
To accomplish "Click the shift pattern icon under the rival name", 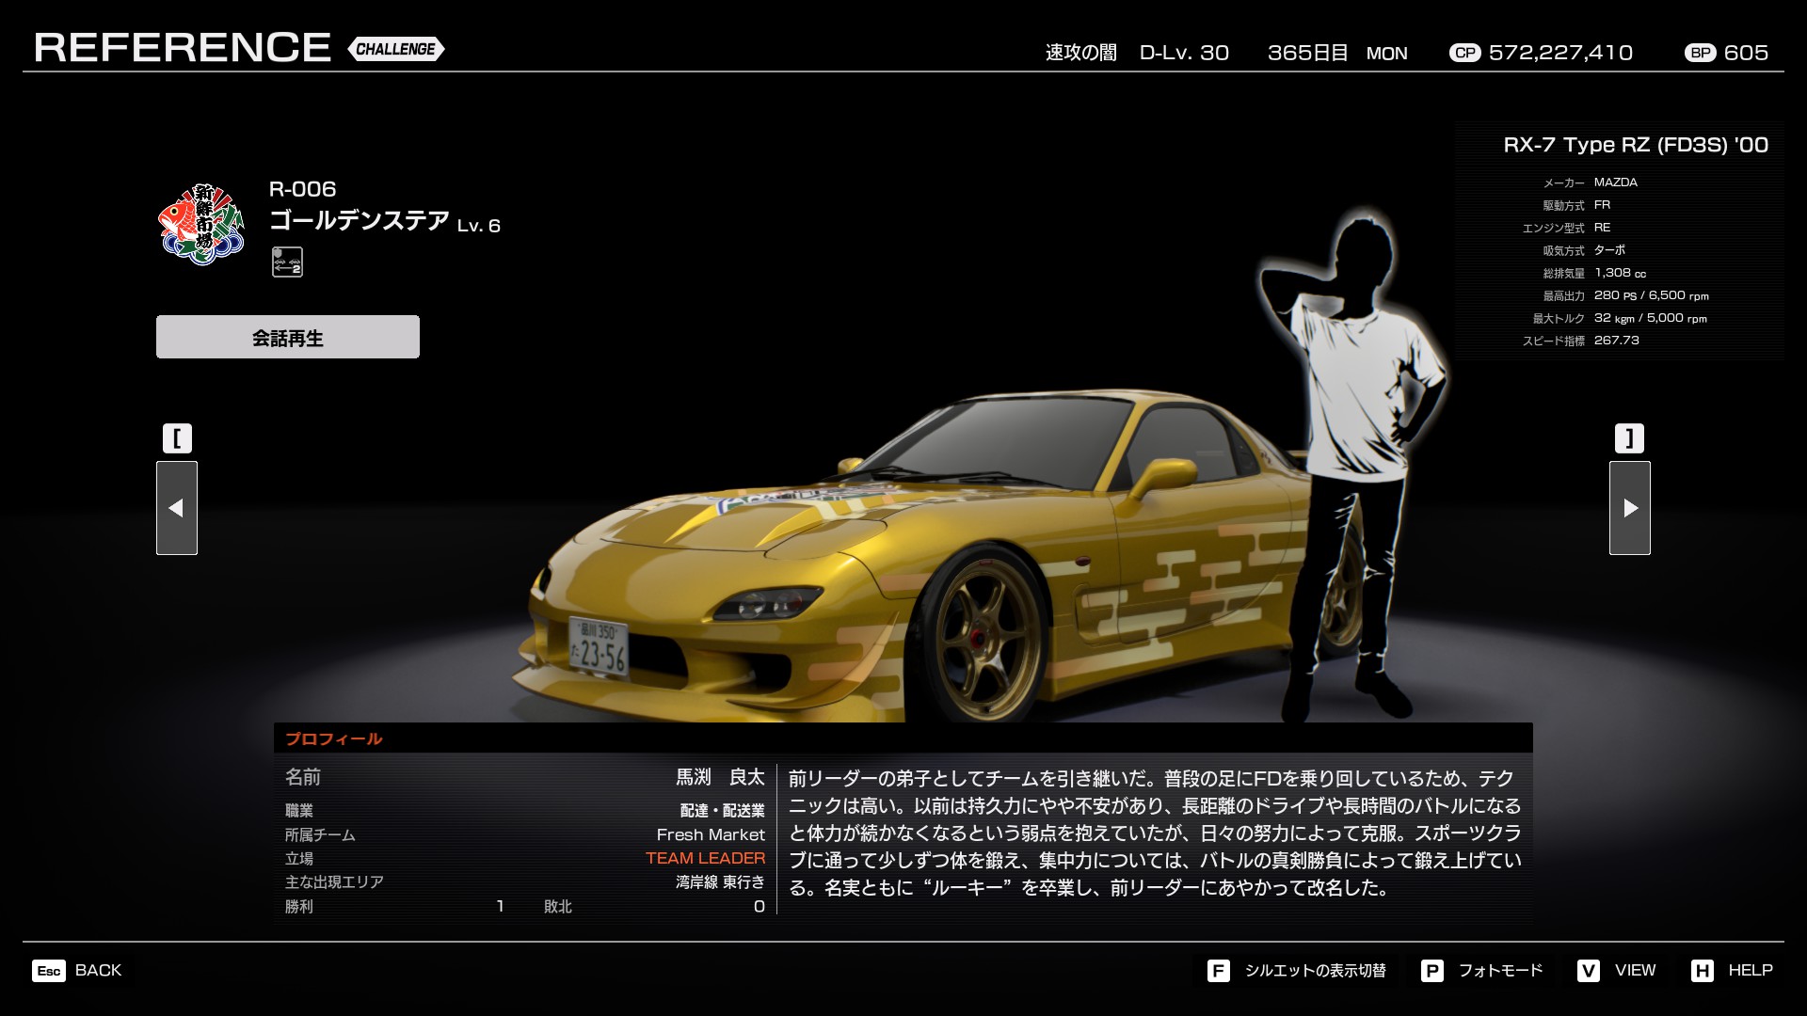I will point(287,262).
